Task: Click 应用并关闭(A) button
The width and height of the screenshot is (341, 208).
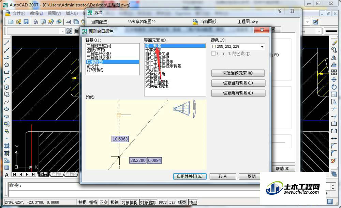Action: tap(190, 176)
